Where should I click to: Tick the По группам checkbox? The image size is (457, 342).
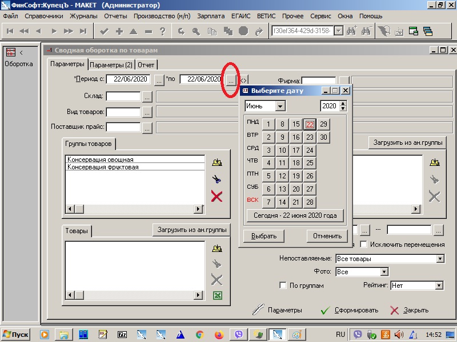(283, 286)
